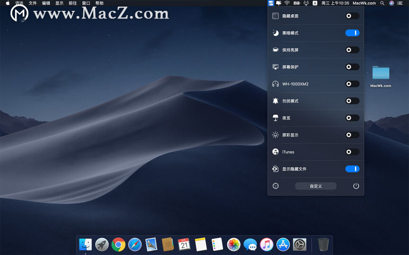Launch Google Chrome from the Dock

click(118, 245)
